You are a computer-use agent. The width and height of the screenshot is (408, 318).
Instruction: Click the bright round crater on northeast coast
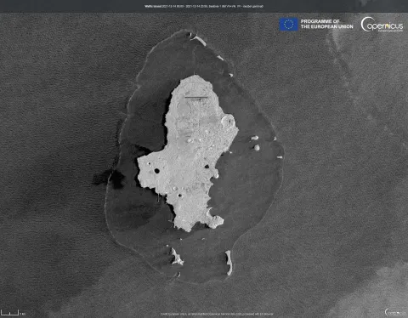point(229,122)
